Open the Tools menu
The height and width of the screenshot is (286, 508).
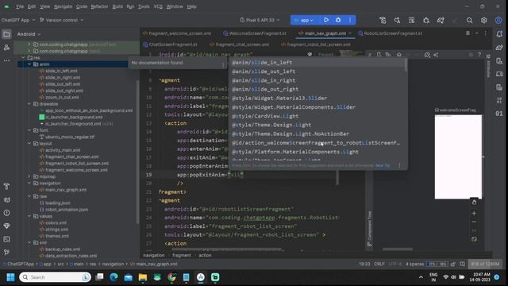(x=144, y=6)
